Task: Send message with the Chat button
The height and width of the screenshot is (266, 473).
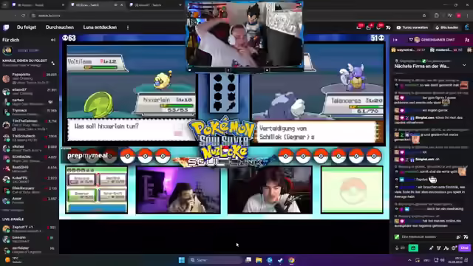Action: [464, 248]
